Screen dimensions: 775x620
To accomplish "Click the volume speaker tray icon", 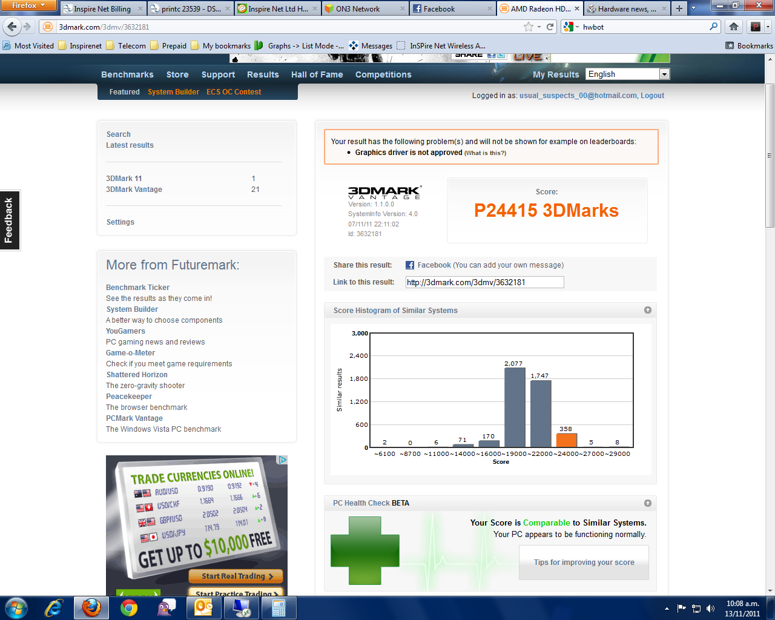I will [x=710, y=608].
